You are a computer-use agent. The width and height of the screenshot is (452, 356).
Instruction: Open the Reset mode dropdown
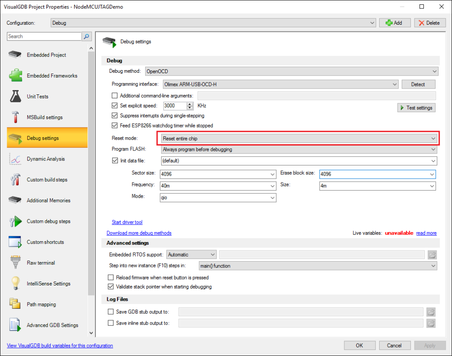point(298,139)
